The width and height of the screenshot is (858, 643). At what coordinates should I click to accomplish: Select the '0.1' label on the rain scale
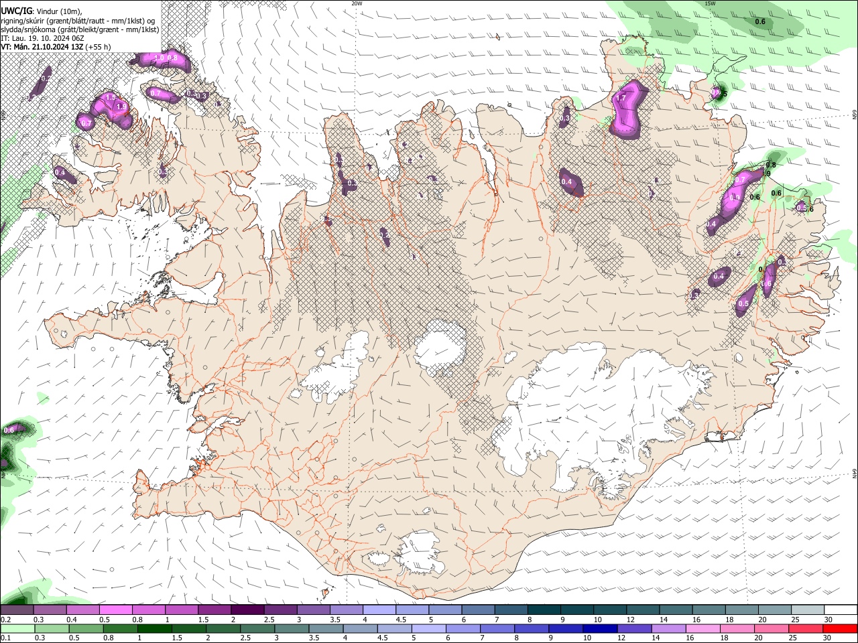tap(6, 638)
